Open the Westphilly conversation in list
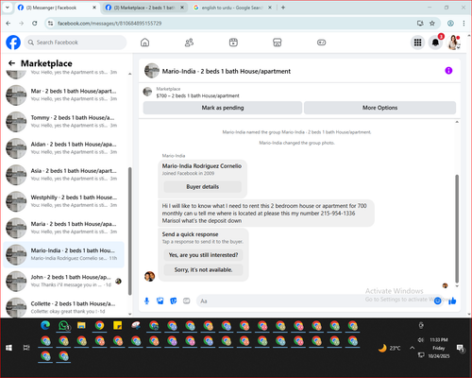472x378 pixels. (64, 201)
